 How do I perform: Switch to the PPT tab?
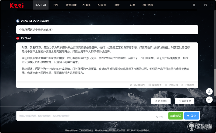tap(56, 5)
